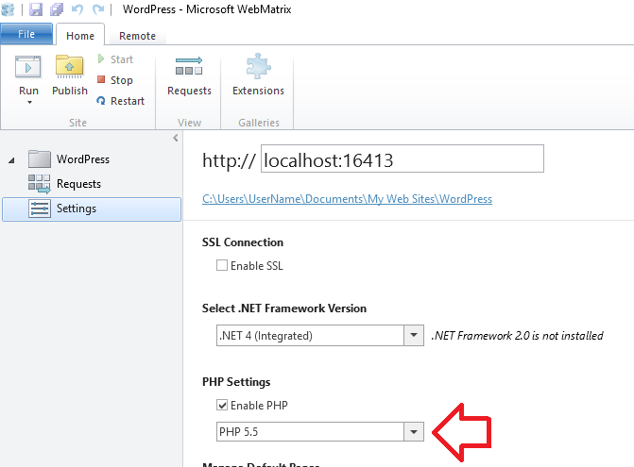Collapse the WordPress tree node

[11, 160]
